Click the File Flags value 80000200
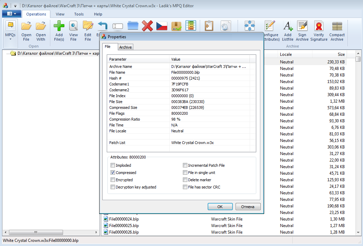363x246 pixels. pyautogui.click(x=180, y=113)
